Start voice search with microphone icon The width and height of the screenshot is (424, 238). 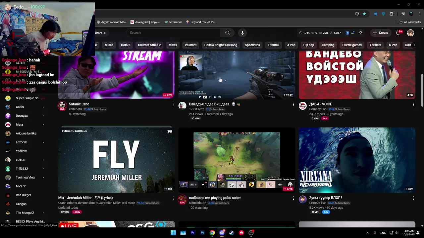[242, 33]
